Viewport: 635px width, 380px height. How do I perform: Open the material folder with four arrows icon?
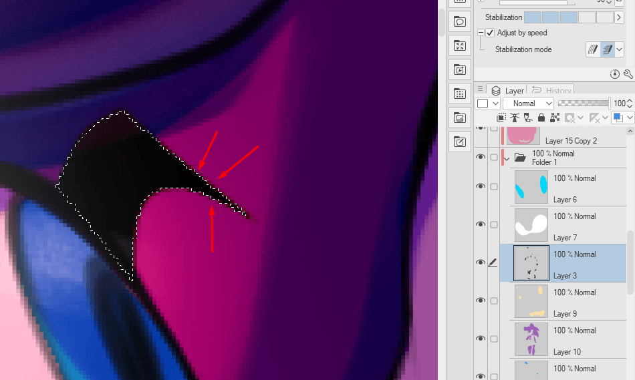460,45
